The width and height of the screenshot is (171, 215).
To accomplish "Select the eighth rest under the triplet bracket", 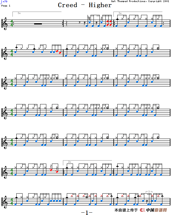I will tap(147, 202).
